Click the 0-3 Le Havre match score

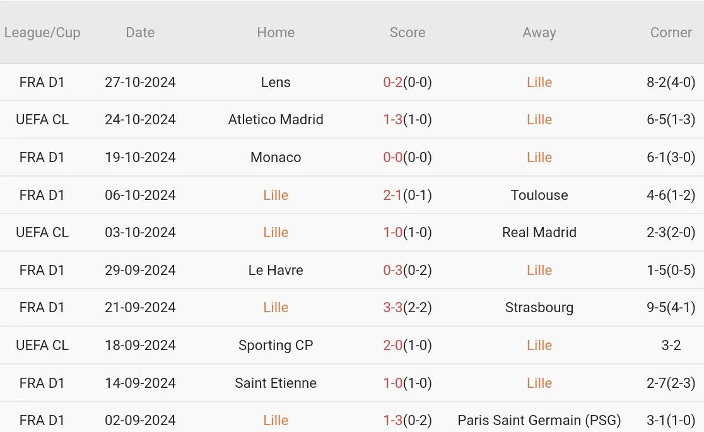point(392,270)
